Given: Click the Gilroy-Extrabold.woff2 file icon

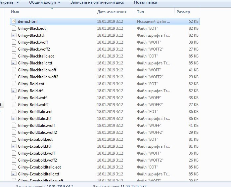Looking at the screenshot, I should point(14,160).
